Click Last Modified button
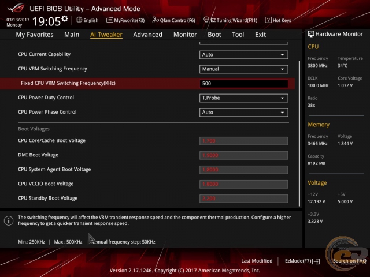The height and width of the screenshot is (277, 370). (257, 261)
